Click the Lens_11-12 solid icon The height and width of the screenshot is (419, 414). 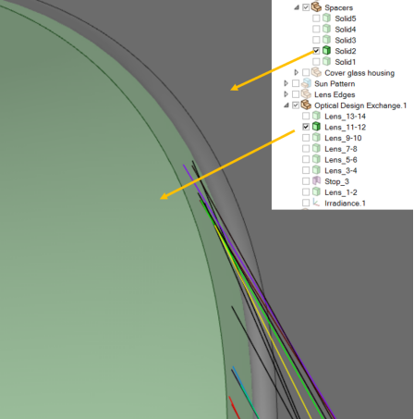316,126
